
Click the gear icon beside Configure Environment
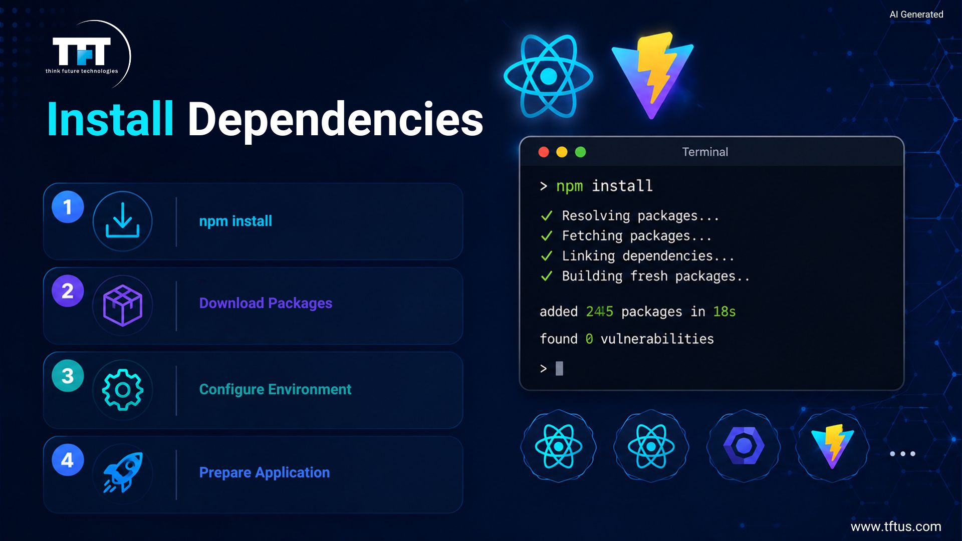pos(122,390)
